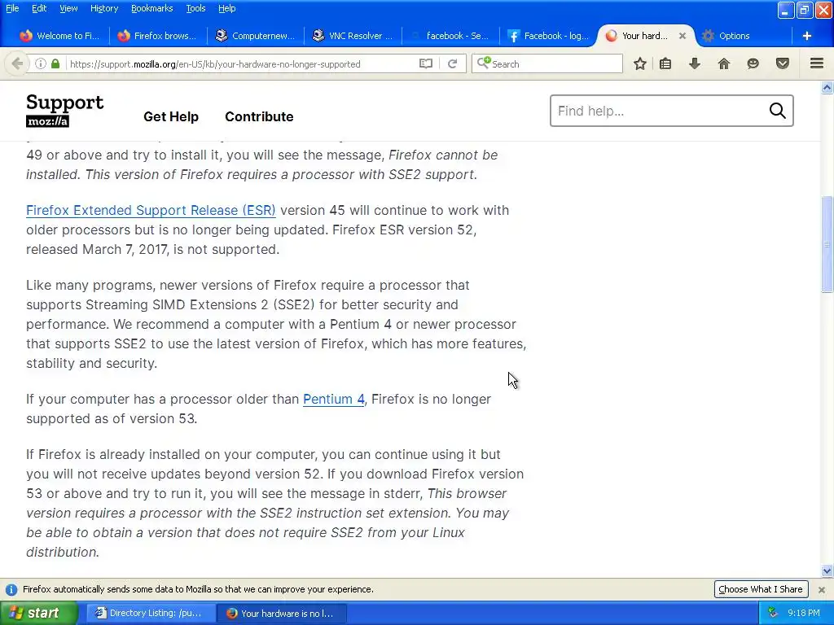Open the Downloads arrow icon
Viewport: 834px width, 625px height.
[x=695, y=63]
